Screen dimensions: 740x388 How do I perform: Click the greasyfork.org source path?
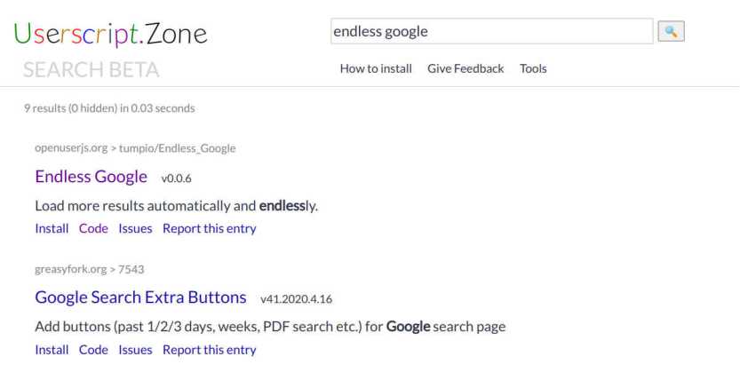point(89,269)
